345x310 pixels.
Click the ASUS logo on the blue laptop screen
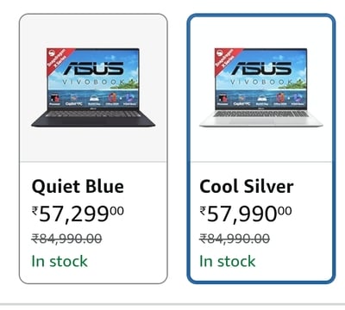tap(93, 68)
